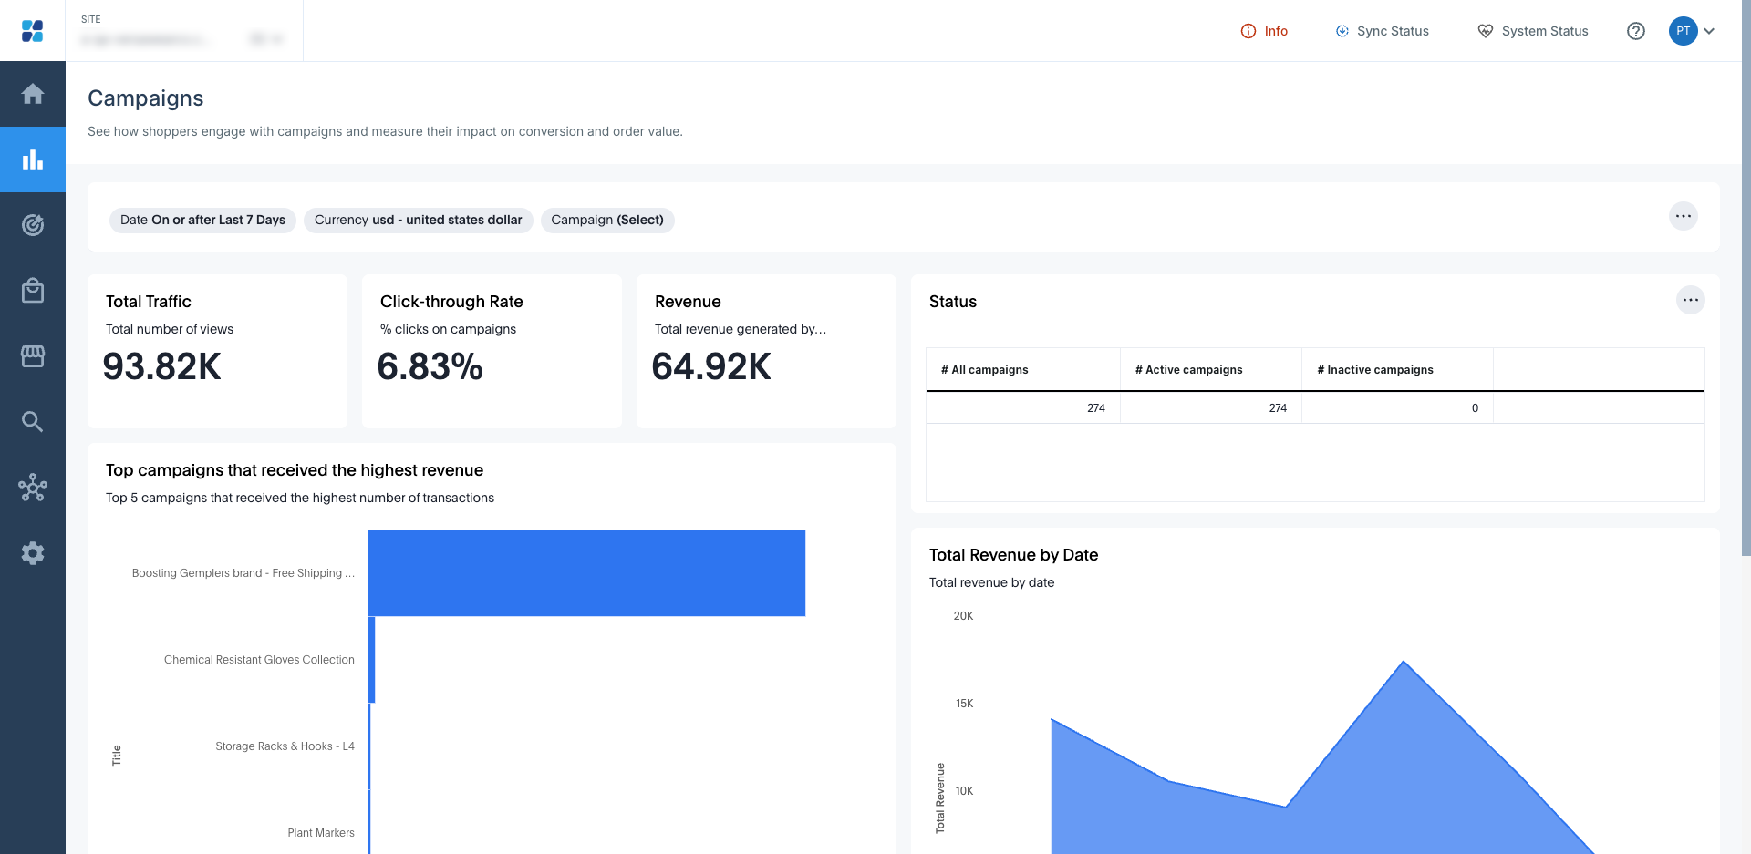This screenshot has height=854, width=1751.
Task: Open the Campaign (Select) filter
Action: 607,220
